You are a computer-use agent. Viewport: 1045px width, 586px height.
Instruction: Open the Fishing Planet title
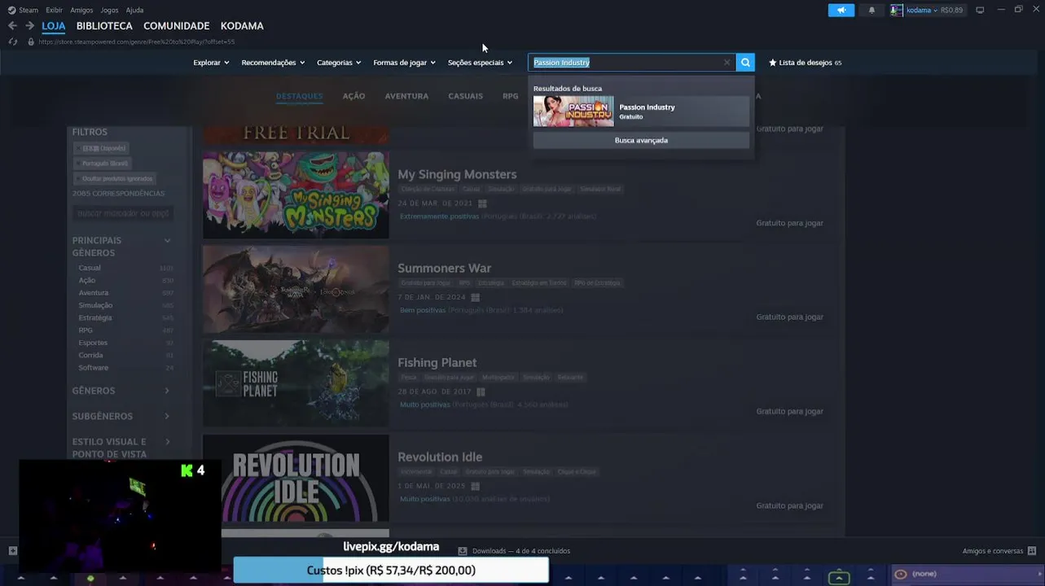coord(437,362)
